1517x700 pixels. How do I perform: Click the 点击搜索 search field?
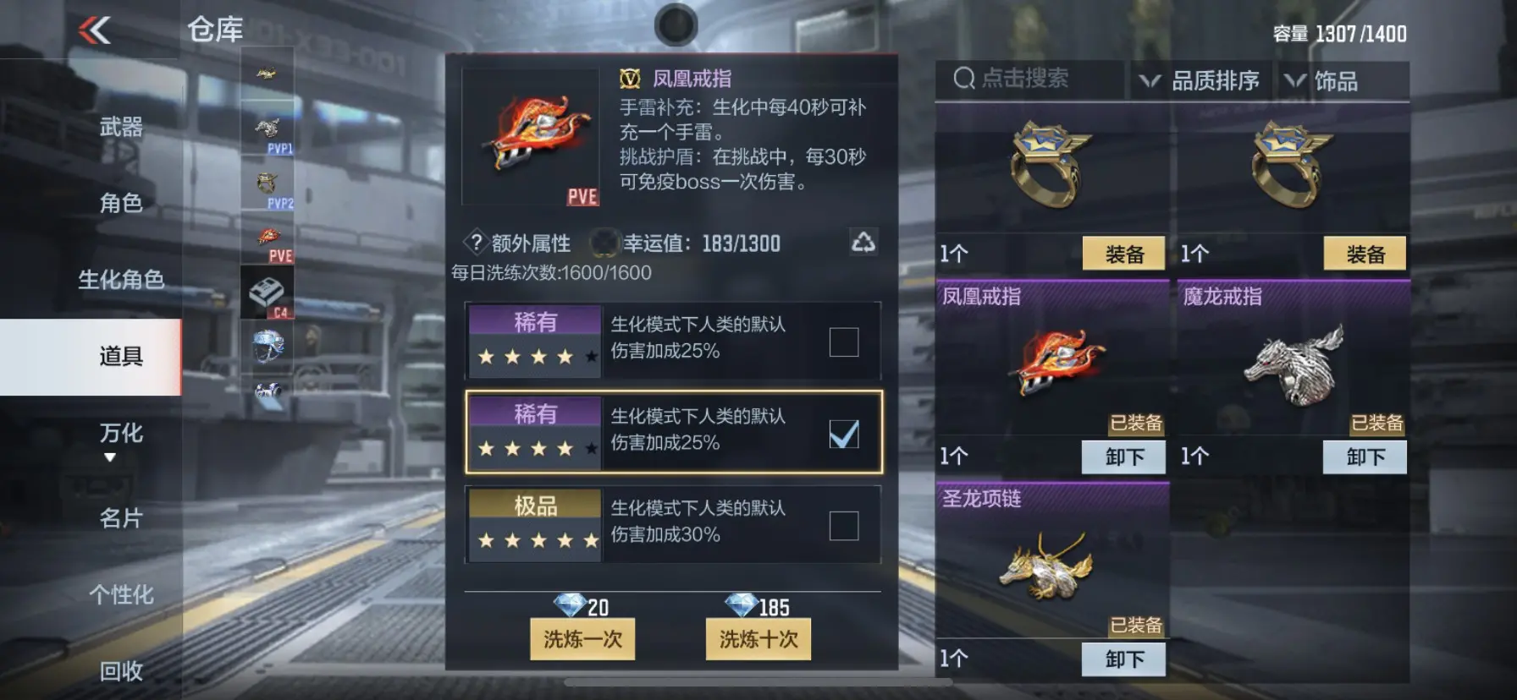point(1030,79)
